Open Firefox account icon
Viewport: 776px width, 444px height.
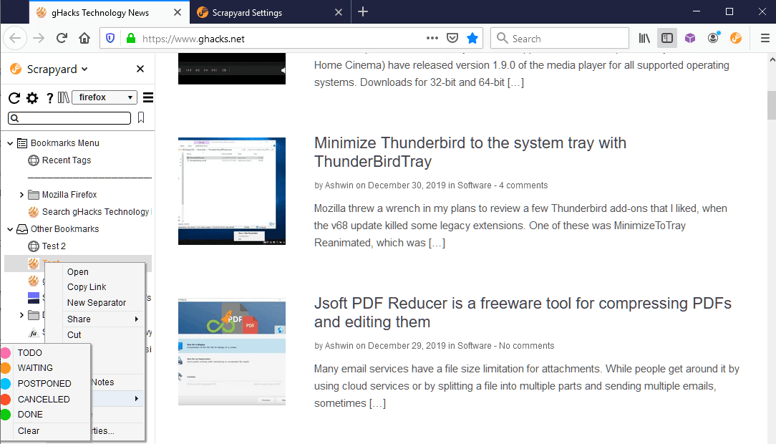pyautogui.click(x=713, y=38)
